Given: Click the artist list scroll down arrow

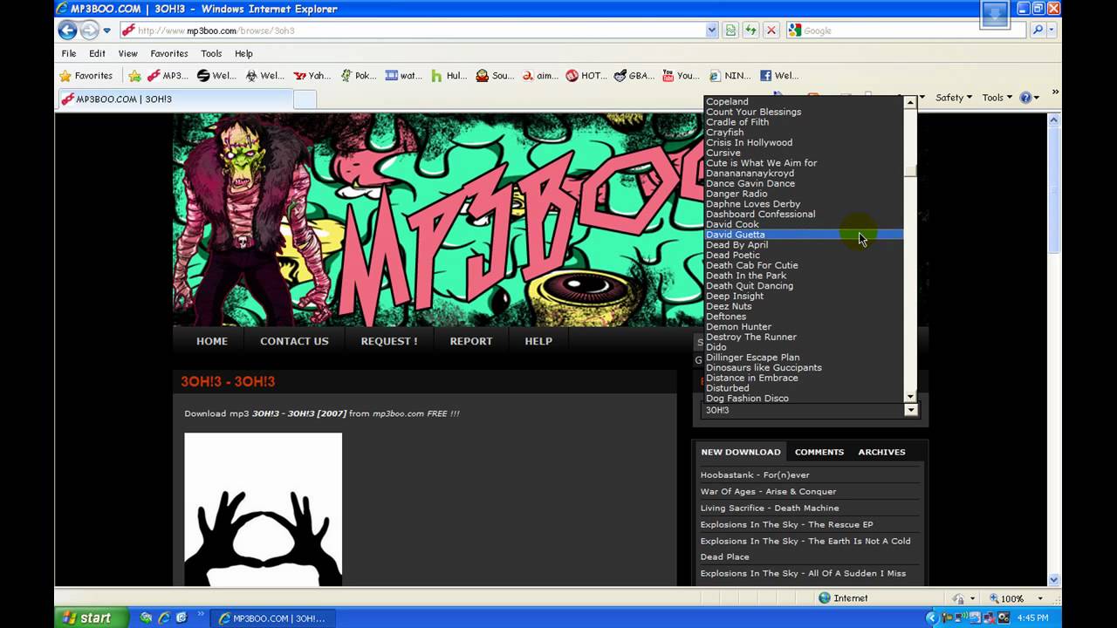Looking at the screenshot, I should pyautogui.click(x=910, y=396).
